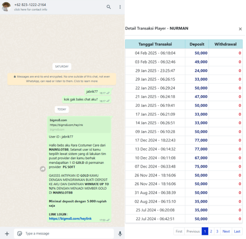Select the 31 Aug 2024 - 06:38:39 date

pyautogui.click(x=155, y=193)
